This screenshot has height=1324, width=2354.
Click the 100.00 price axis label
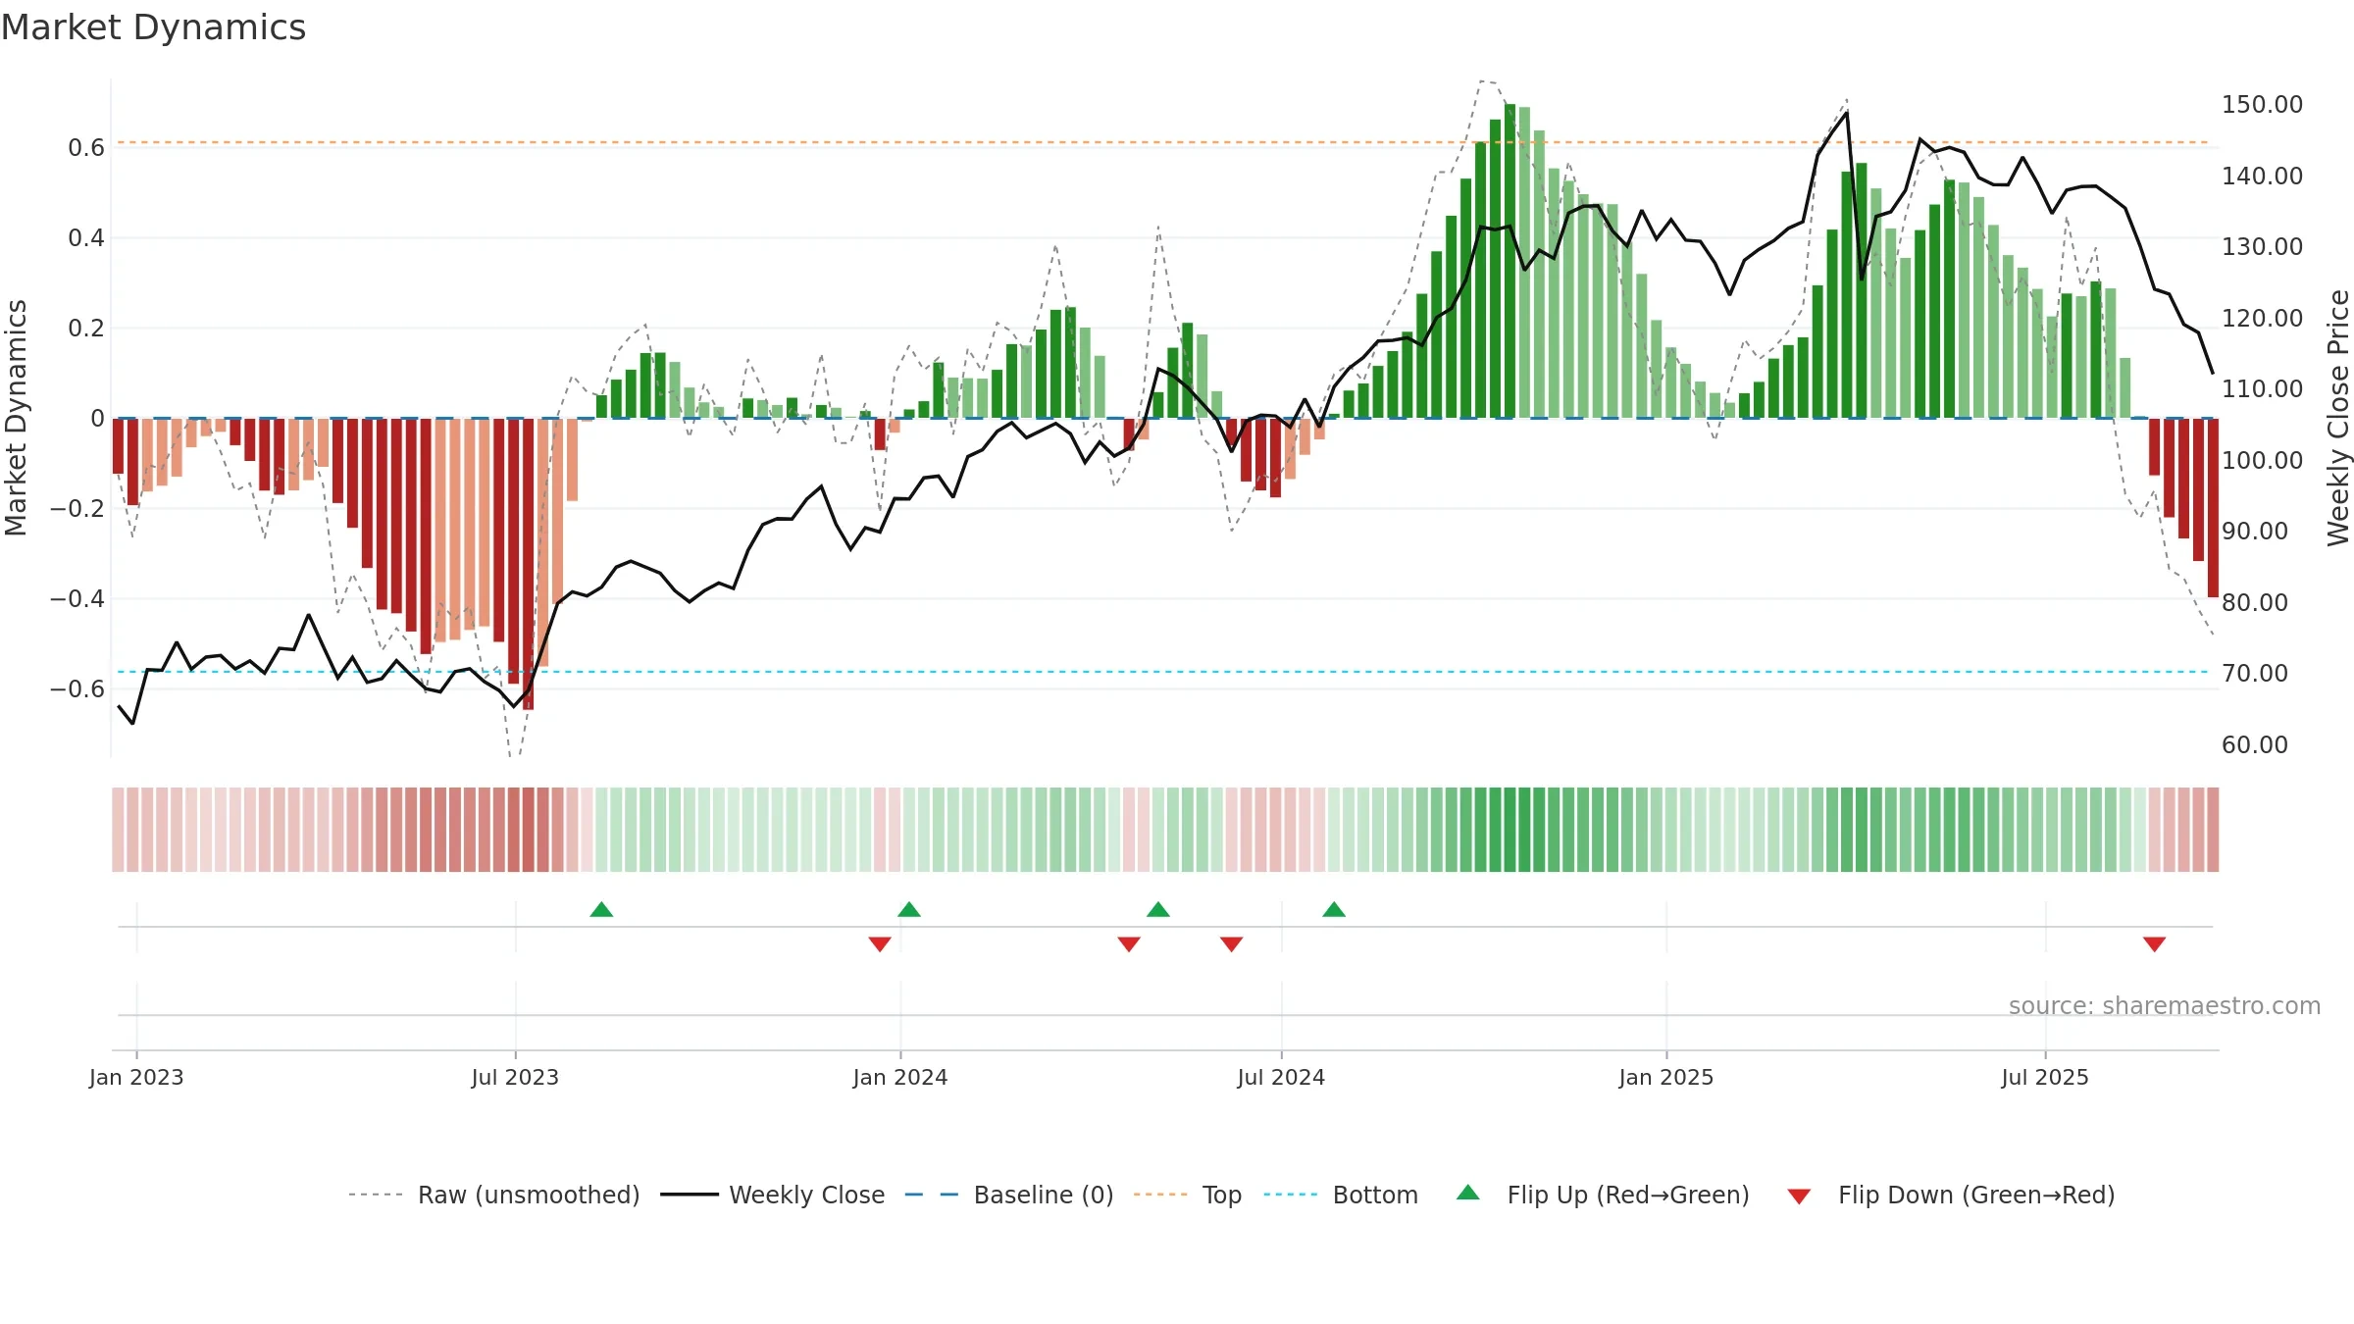(2262, 460)
